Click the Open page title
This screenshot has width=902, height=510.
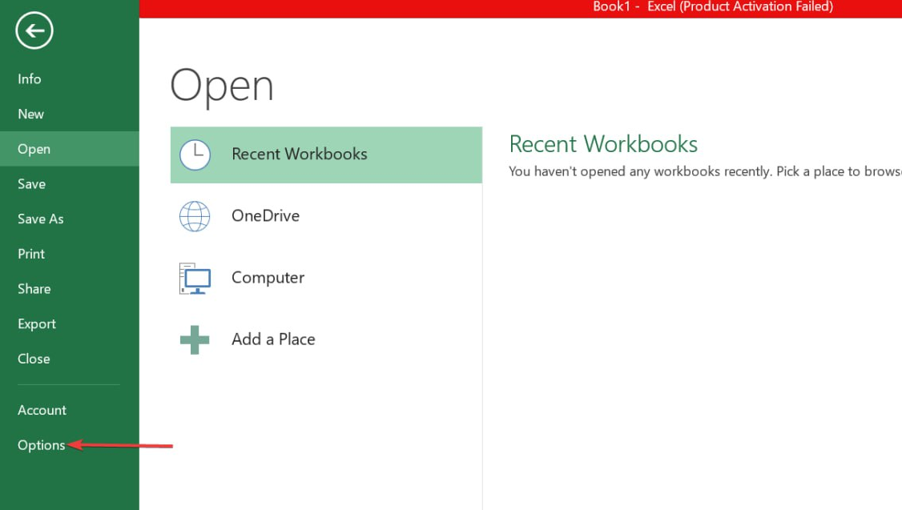coord(221,86)
